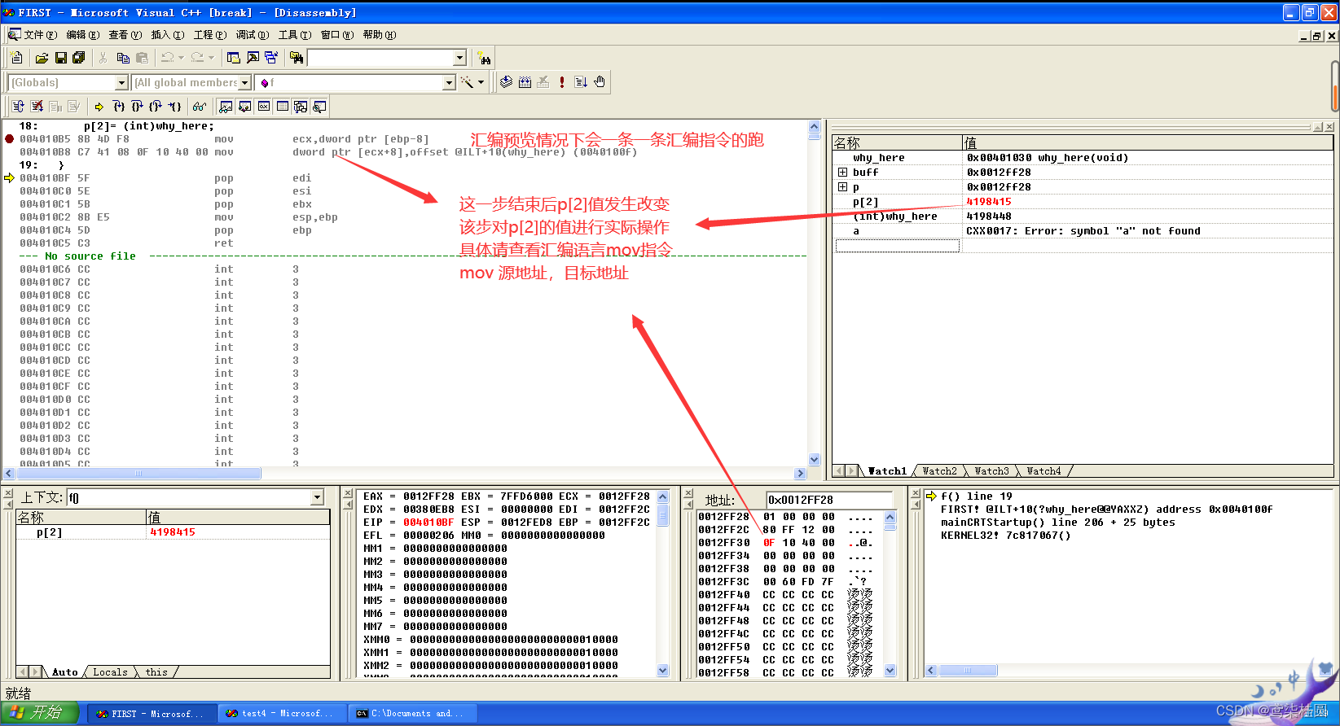The width and height of the screenshot is (1340, 726).
Task: Click Show Next Statement yellow arrow icon
Action: pyautogui.click(x=99, y=107)
